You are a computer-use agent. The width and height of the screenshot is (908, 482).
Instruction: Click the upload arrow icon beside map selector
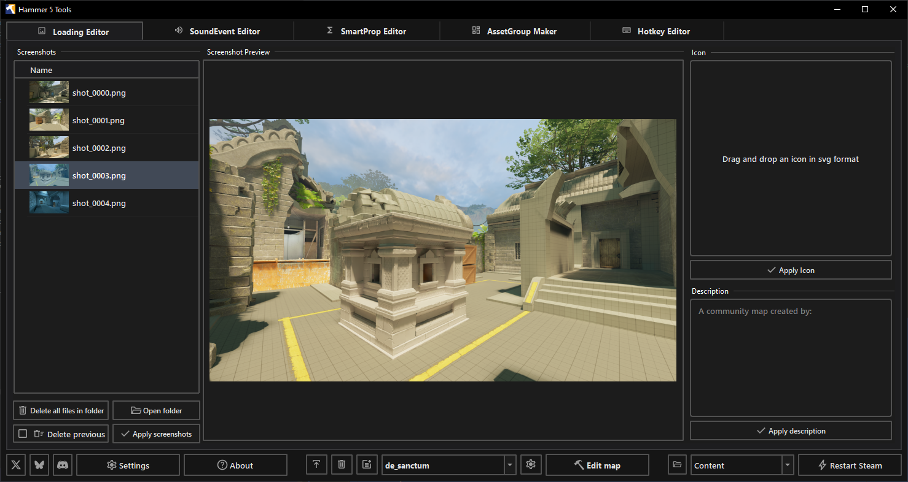(316, 465)
